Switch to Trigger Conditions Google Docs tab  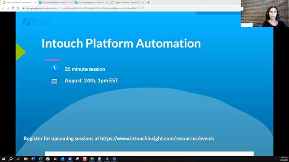127,3
